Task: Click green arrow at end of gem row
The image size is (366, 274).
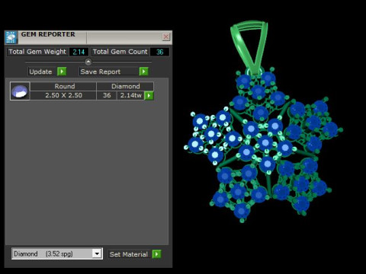Action: click(x=149, y=96)
